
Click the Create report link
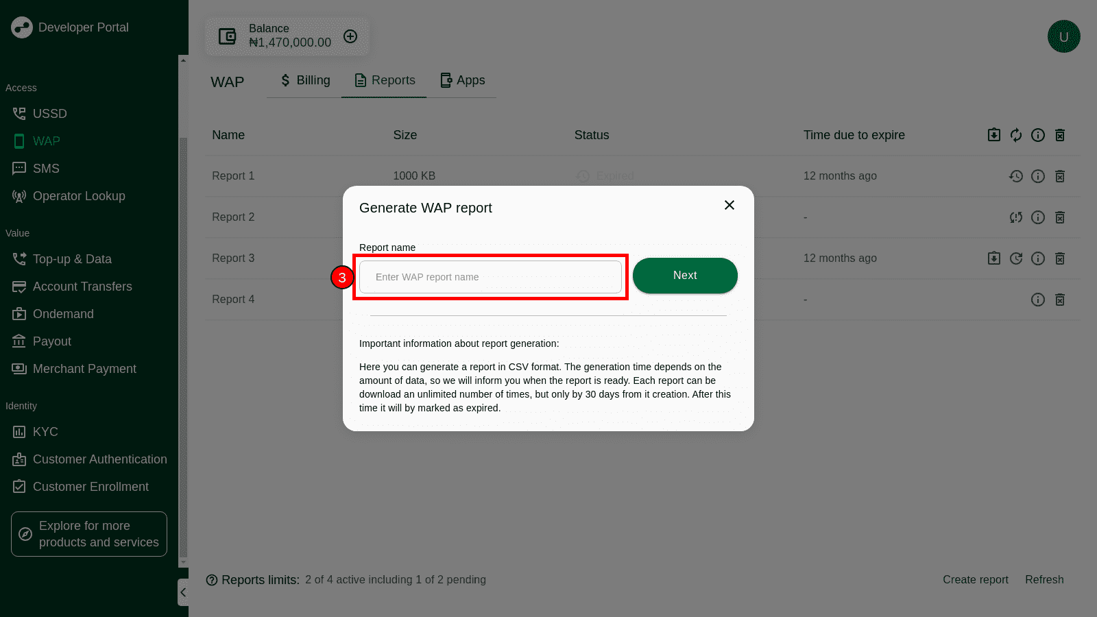click(x=975, y=579)
